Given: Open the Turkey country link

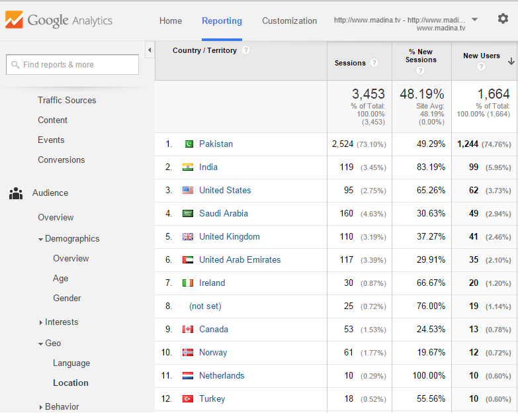Looking at the screenshot, I should pos(212,399).
